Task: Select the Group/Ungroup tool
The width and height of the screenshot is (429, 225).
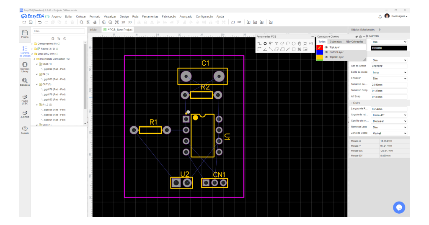Action: tap(299, 49)
